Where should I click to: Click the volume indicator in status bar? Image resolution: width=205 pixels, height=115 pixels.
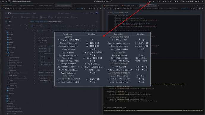pos(182,1)
